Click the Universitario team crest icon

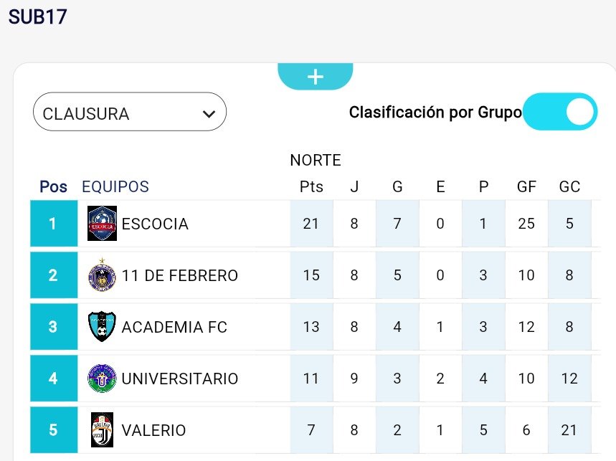pos(102,379)
